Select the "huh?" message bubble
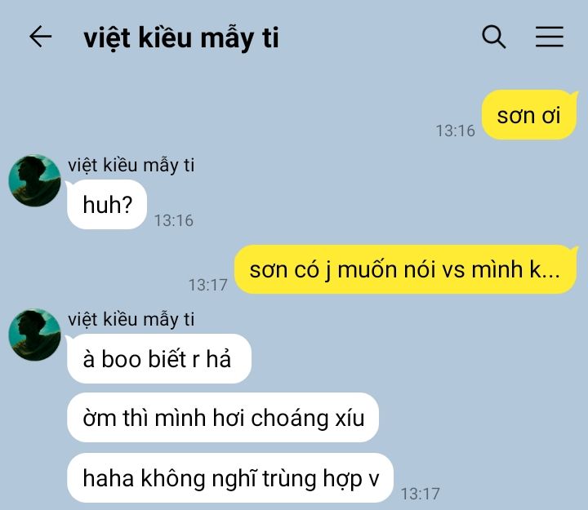 107,205
